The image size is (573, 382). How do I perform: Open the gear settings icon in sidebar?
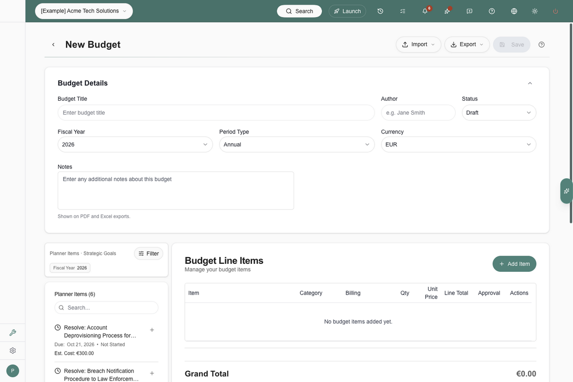[x=13, y=351]
